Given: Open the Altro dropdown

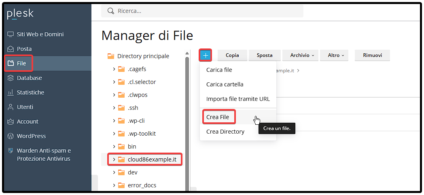Looking at the screenshot, I should (334, 55).
